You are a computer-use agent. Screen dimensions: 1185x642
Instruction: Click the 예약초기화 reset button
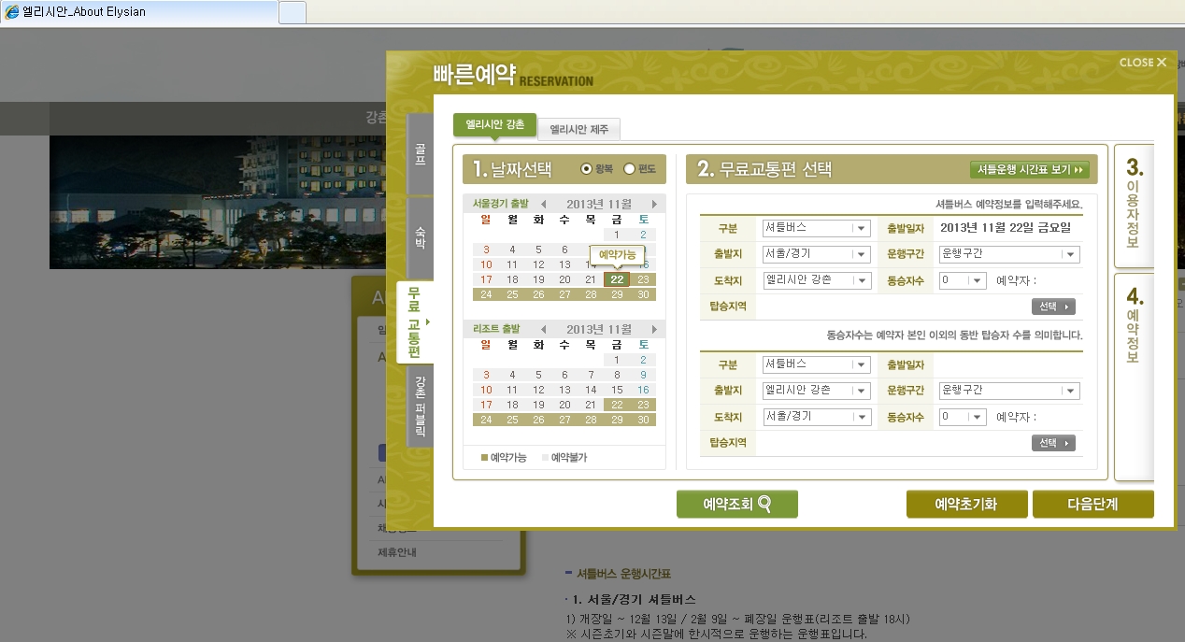[966, 505]
